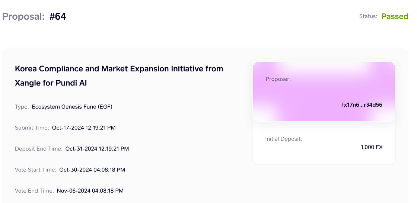Click the 1,000 FX initial deposit amount
The image size is (417, 203).
point(372,147)
